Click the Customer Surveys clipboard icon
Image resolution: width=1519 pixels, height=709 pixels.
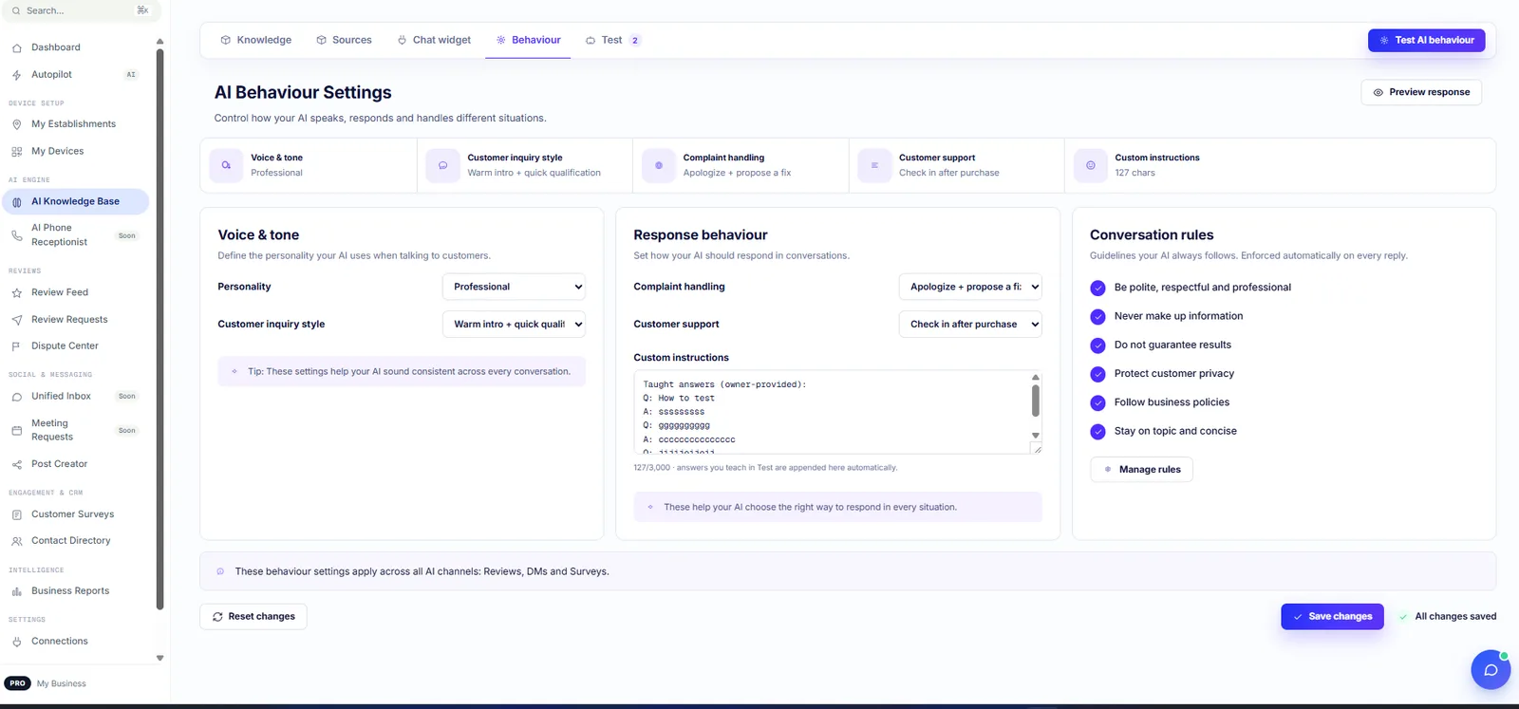17,514
